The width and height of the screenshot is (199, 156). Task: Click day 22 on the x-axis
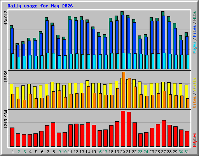134,152
